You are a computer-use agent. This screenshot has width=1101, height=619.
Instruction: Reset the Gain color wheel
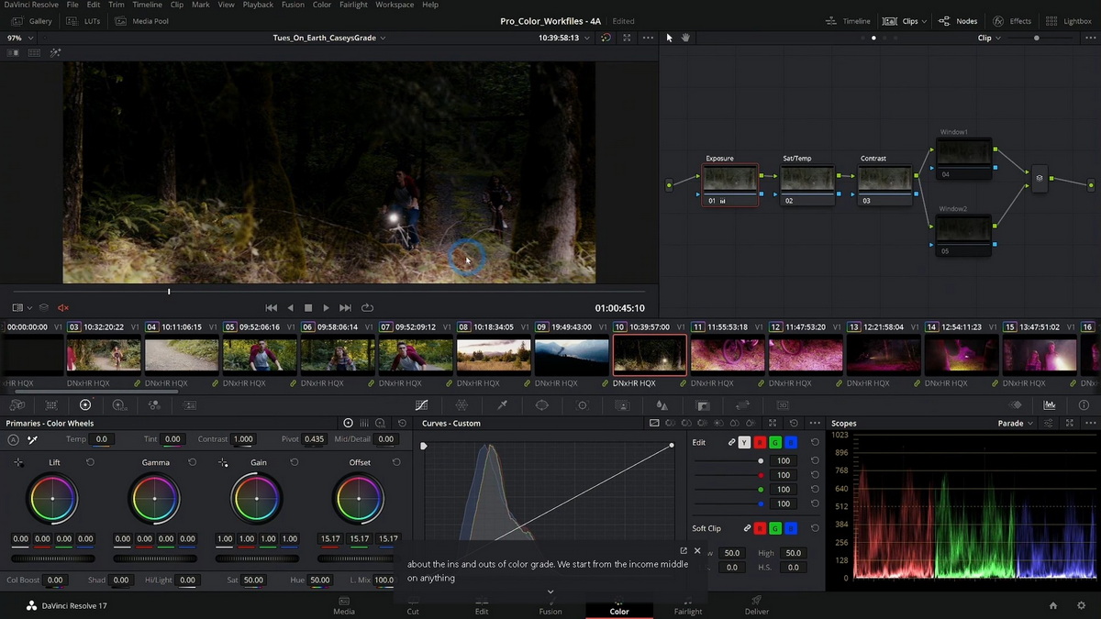pos(295,462)
